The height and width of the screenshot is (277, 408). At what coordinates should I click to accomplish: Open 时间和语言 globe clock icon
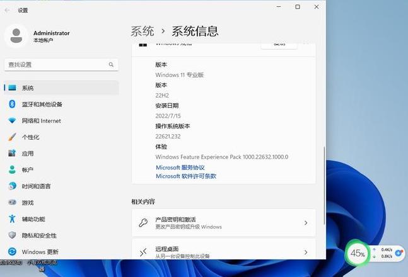click(12, 186)
